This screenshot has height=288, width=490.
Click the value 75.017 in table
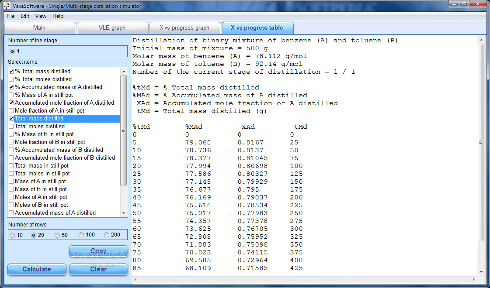(198, 213)
